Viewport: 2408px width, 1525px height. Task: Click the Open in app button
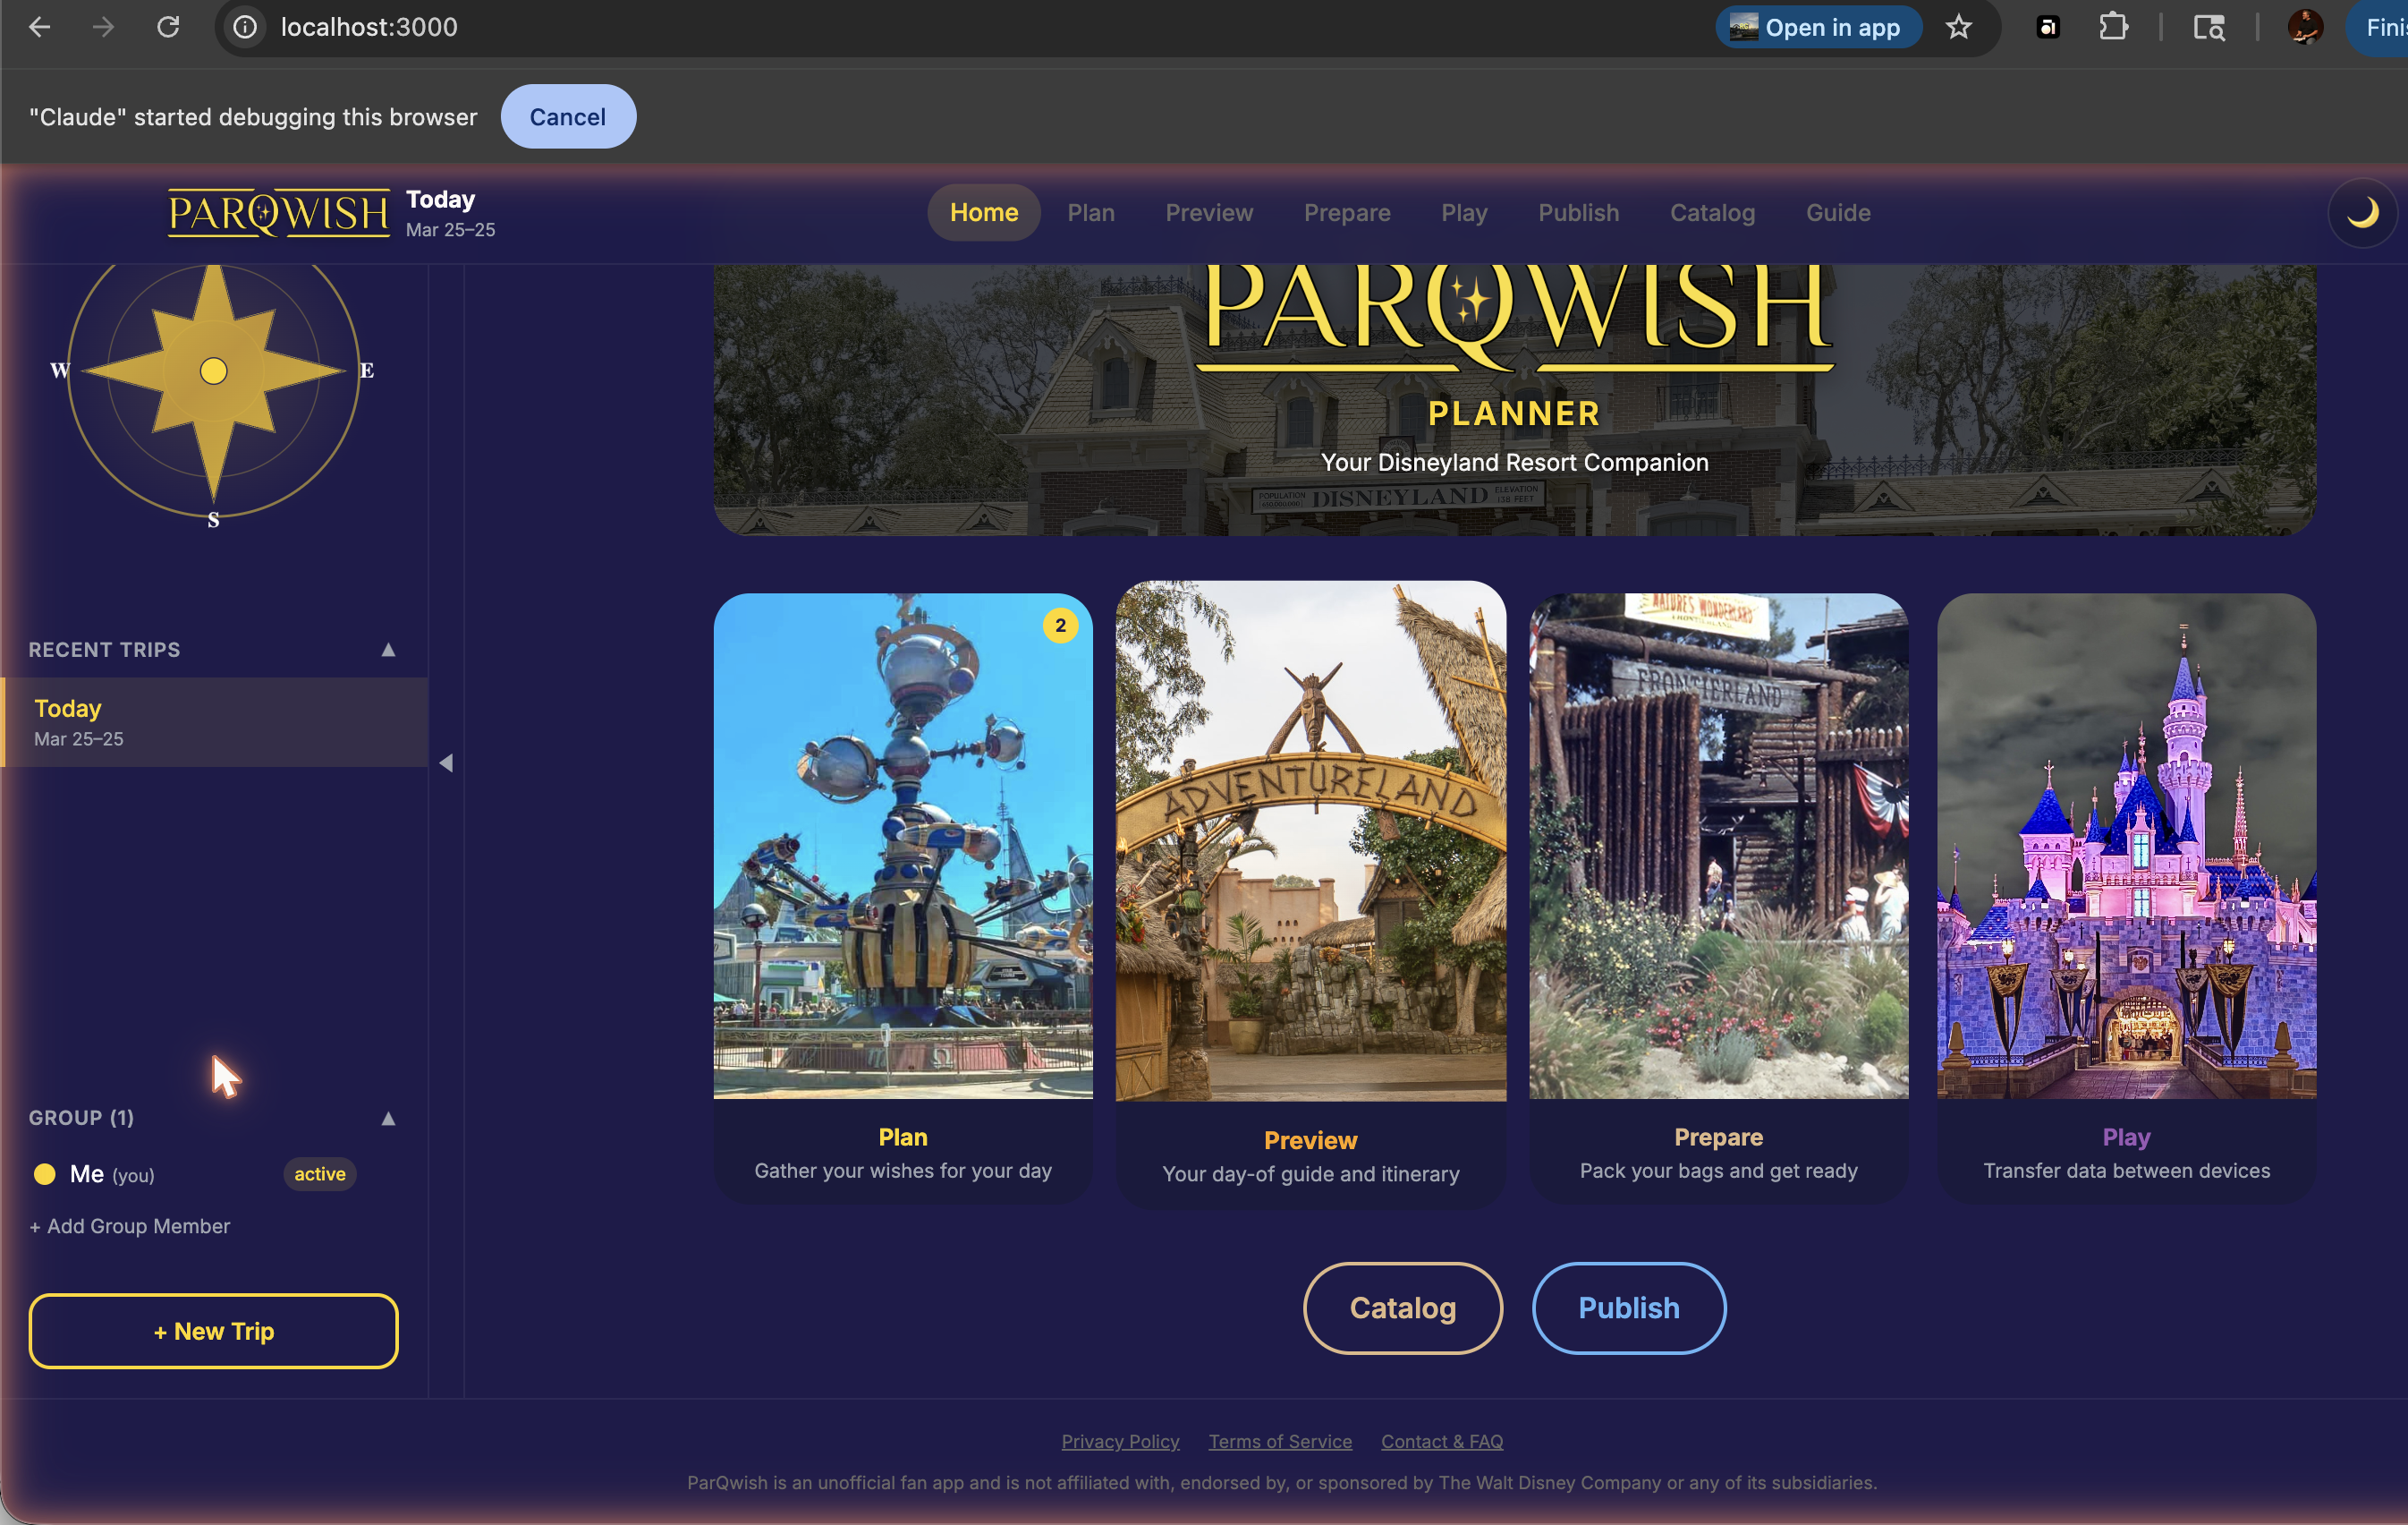(x=1818, y=27)
